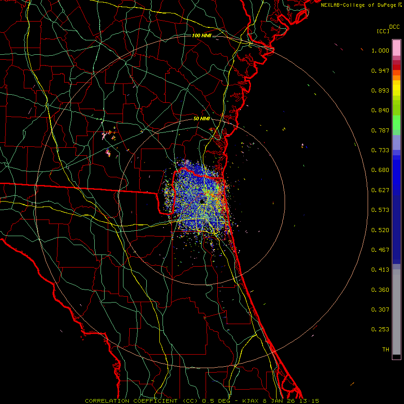Click the 0.573 scale value
The width and height of the screenshot is (404, 404).
point(380,210)
